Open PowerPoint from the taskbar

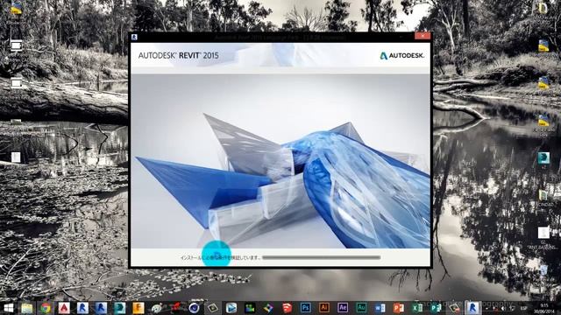398,307
